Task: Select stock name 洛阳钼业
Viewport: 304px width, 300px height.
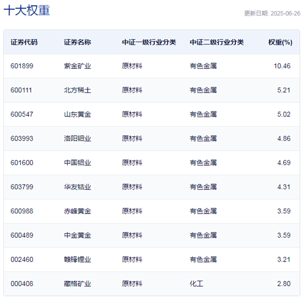Action: pyautogui.click(x=77, y=138)
